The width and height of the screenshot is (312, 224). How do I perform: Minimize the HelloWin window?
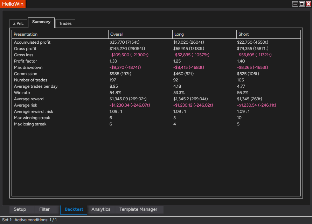295,4
